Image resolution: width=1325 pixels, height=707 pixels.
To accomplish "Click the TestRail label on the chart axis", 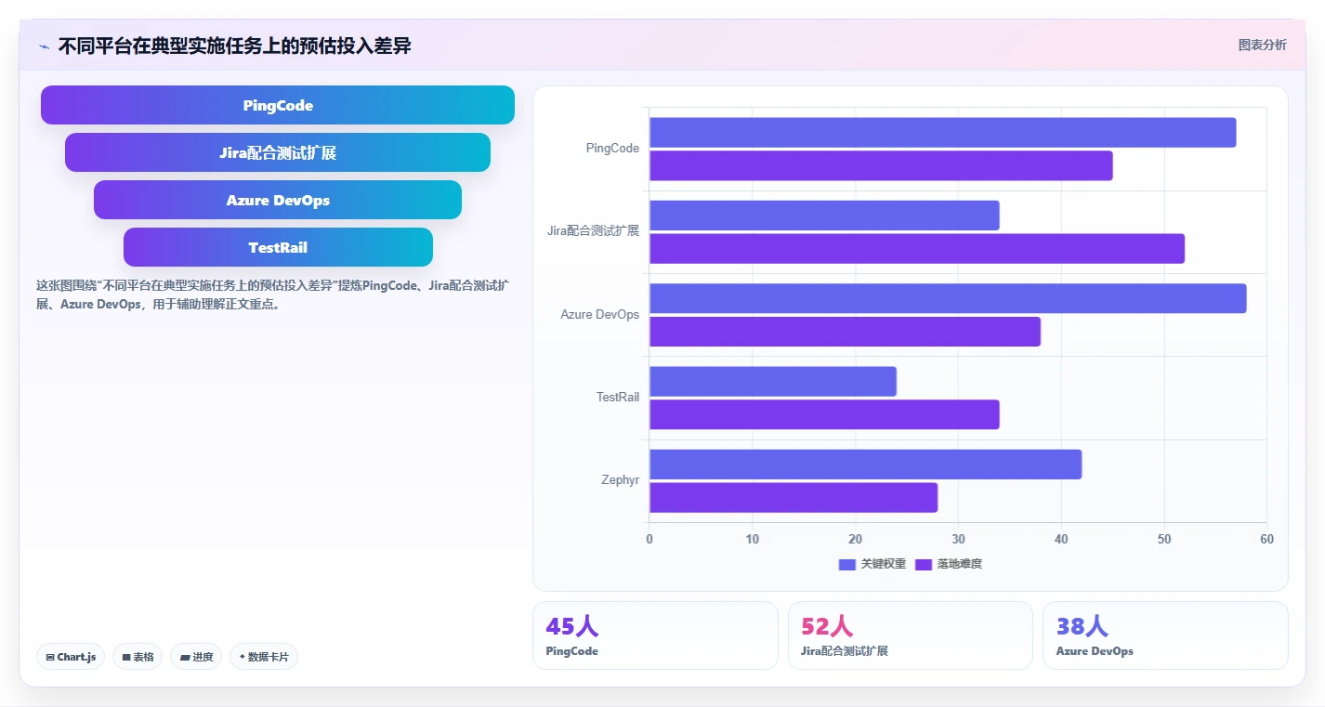I will click(618, 397).
